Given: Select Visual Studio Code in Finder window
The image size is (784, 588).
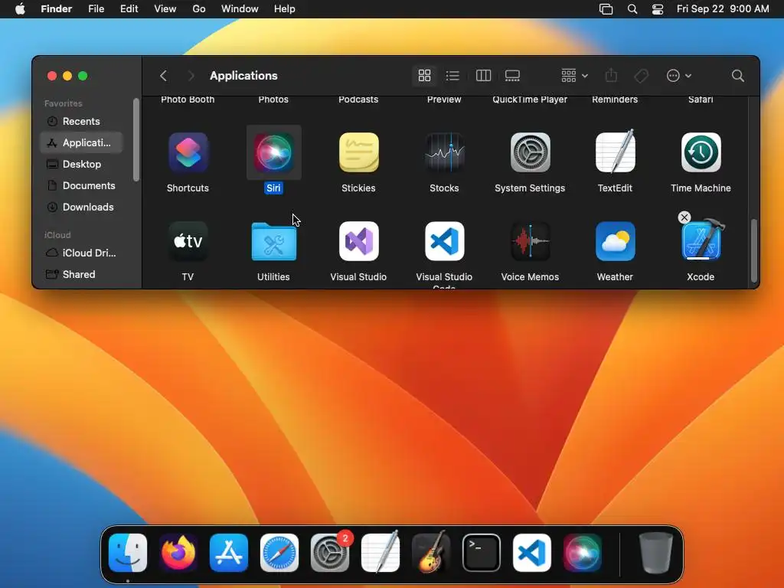Looking at the screenshot, I should 444,241.
